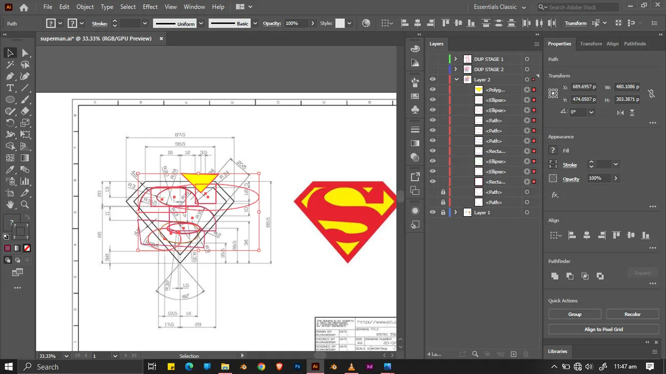Click the Transform link in the control bar
Image resolution: width=666 pixels, height=374 pixels.
coord(575,23)
